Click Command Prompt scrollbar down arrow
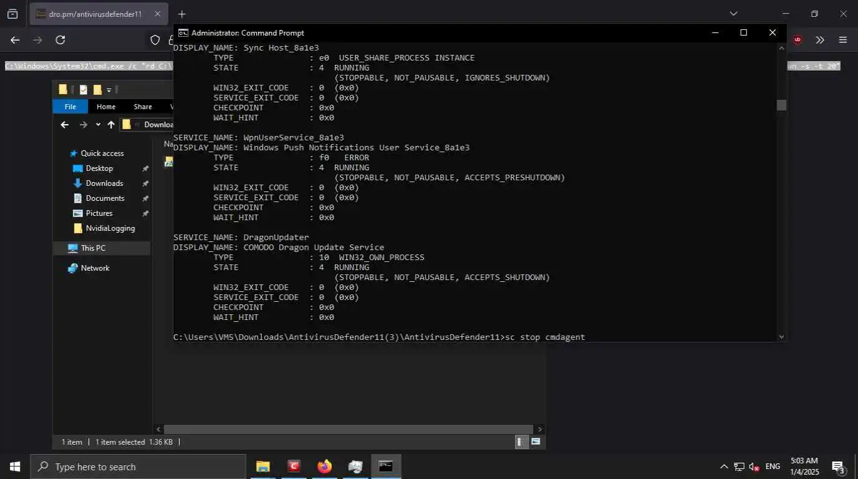The height and width of the screenshot is (479, 858). tap(782, 337)
